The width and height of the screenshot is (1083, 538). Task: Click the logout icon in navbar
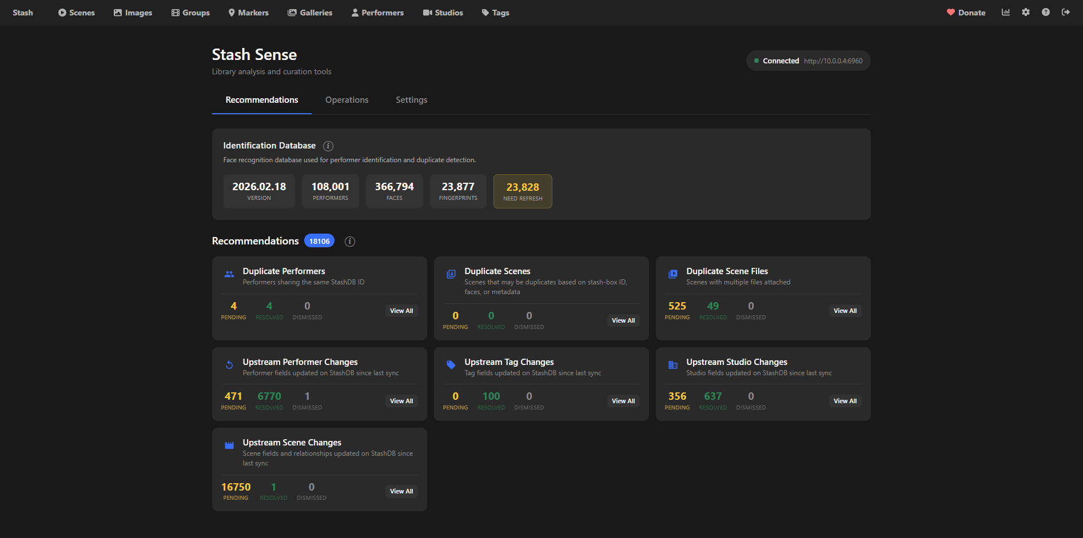pos(1065,12)
